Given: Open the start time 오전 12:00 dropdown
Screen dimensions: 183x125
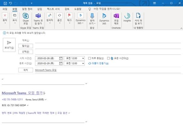Looking at the screenshot, I should point(83,58).
